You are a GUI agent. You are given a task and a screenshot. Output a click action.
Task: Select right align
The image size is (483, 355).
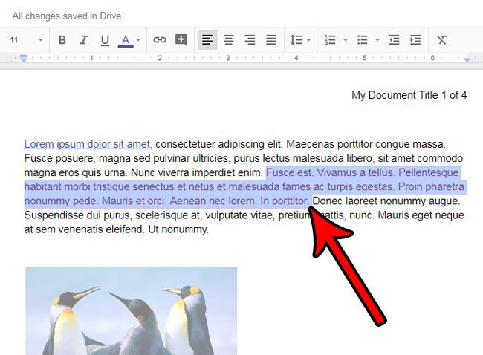click(250, 40)
